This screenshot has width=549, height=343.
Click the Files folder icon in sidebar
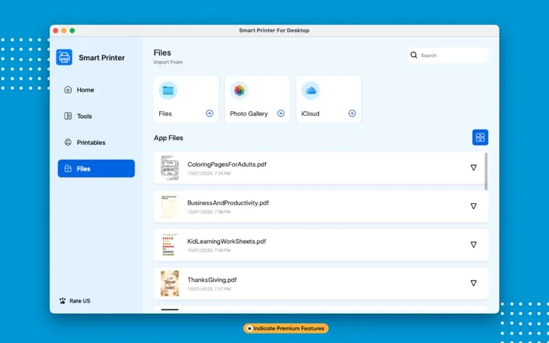point(68,169)
